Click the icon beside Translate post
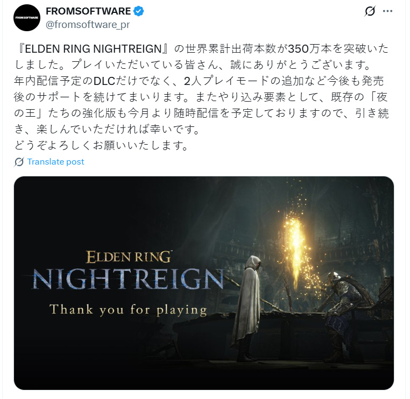 tap(19, 162)
